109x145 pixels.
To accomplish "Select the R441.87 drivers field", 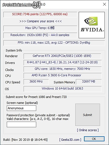I will coord(62,63).
